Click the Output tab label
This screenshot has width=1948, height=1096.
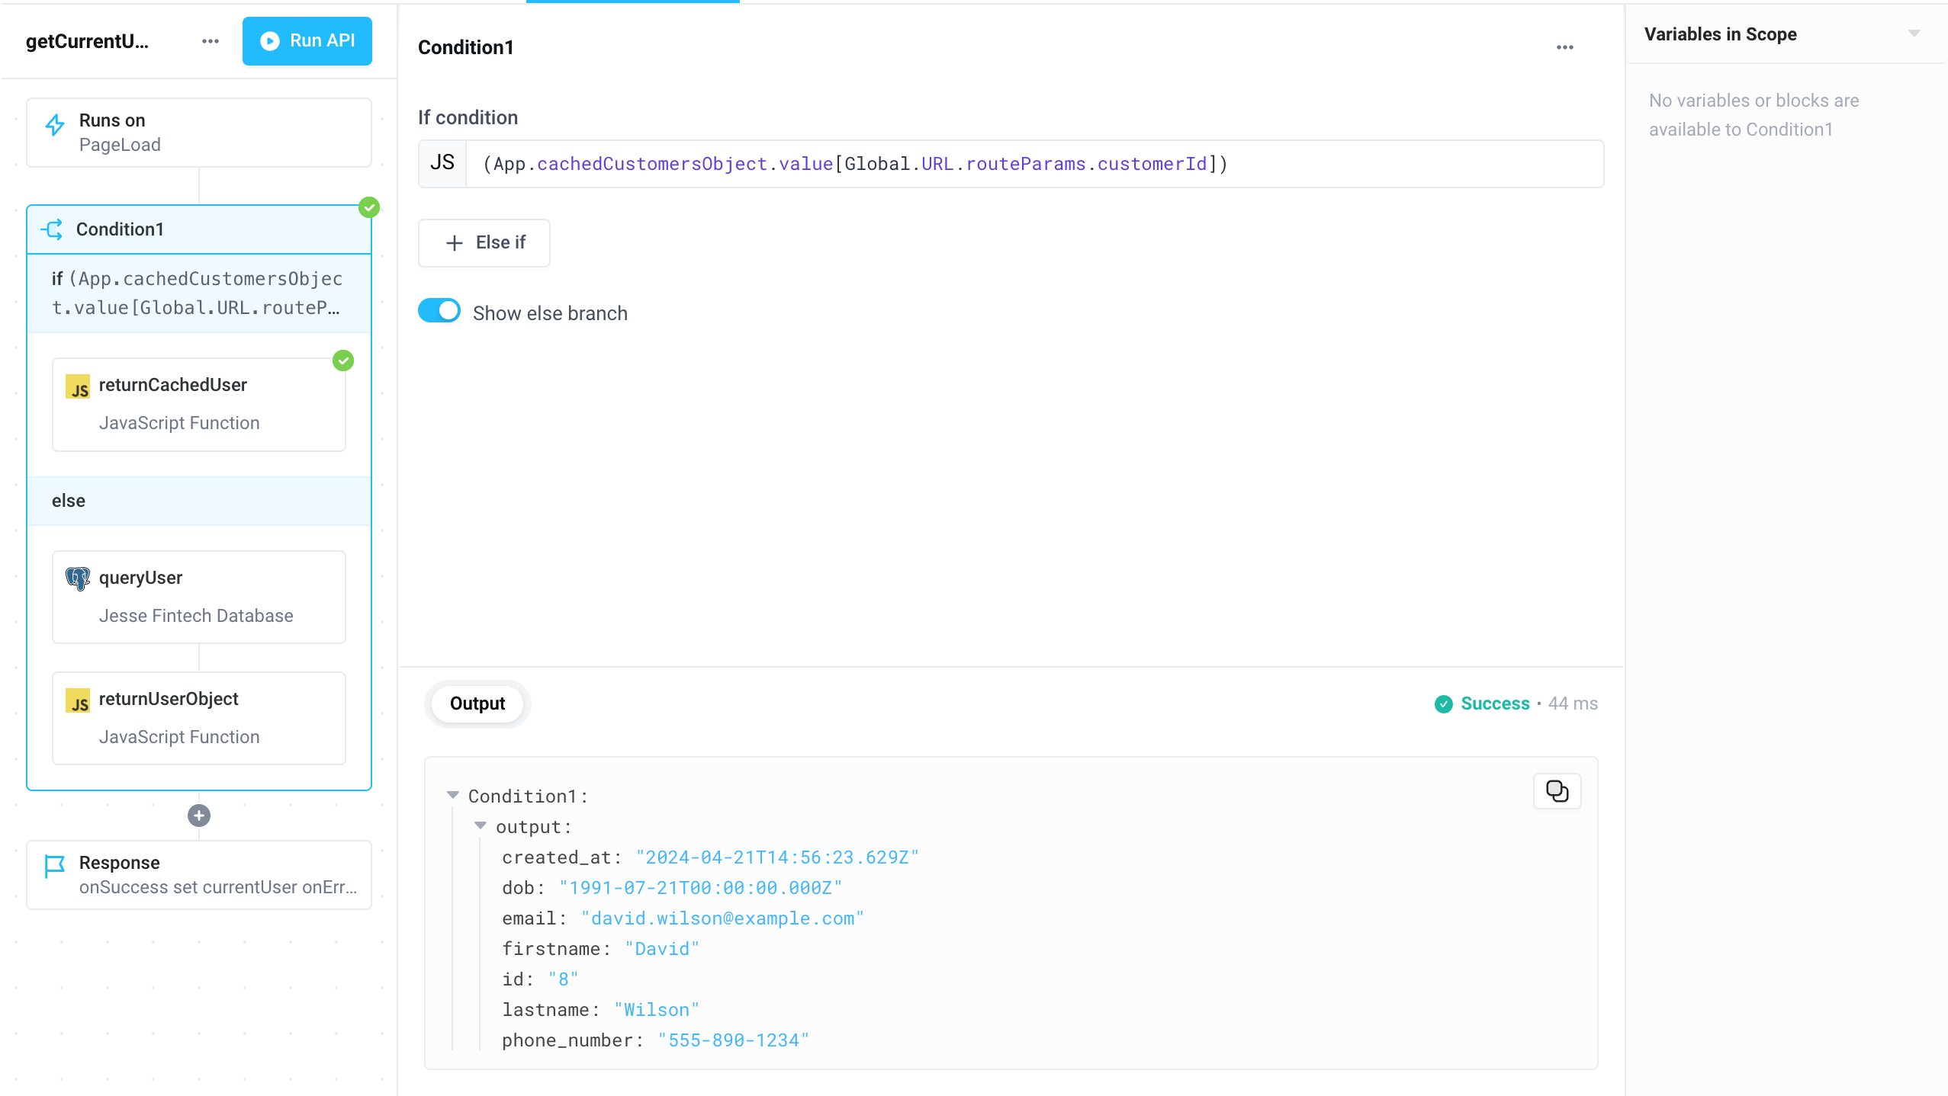477,703
